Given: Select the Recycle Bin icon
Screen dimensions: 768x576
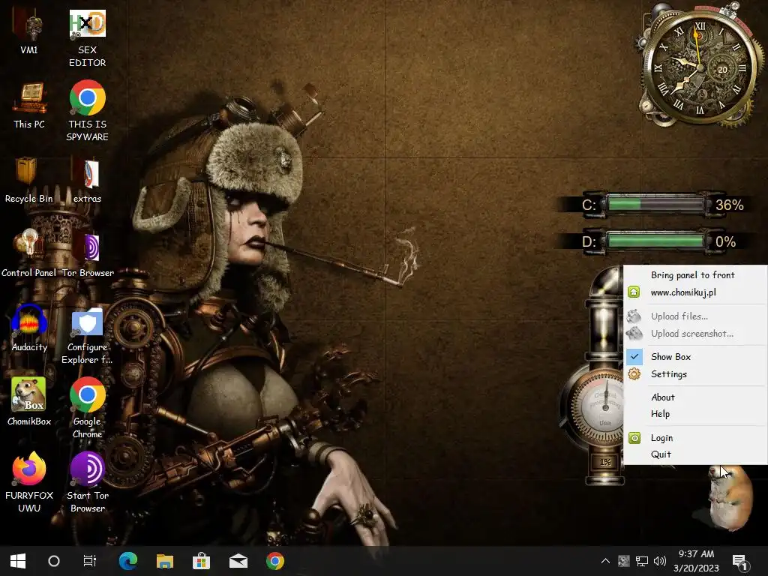Looking at the screenshot, I should [x=29, y=180].
